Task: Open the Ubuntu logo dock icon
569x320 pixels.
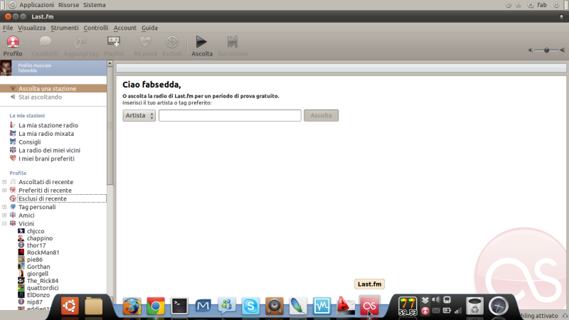Action: tap(69, 306)
